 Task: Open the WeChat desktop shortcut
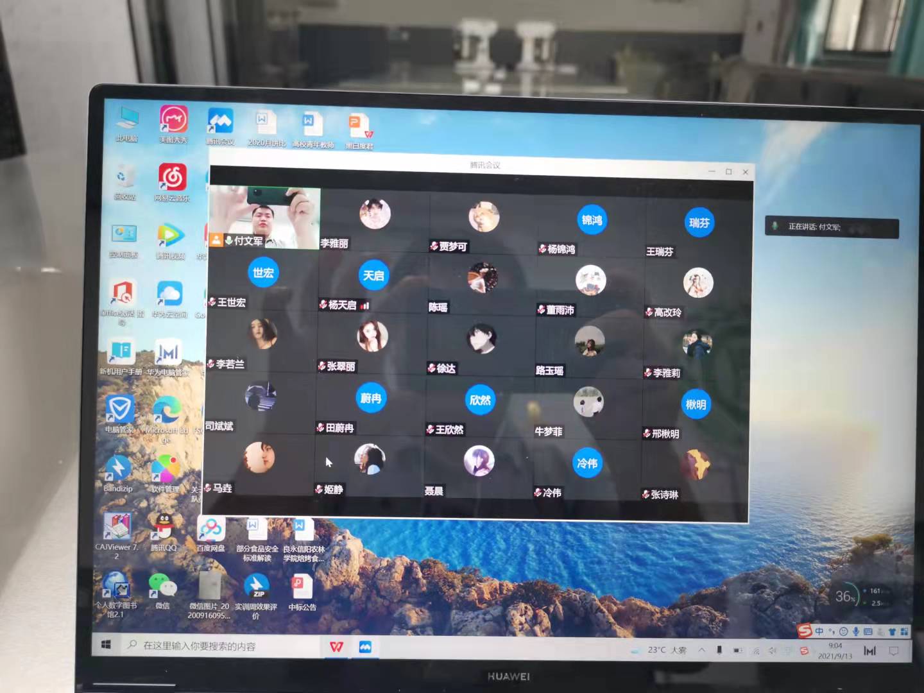click(x=162, y=586)
